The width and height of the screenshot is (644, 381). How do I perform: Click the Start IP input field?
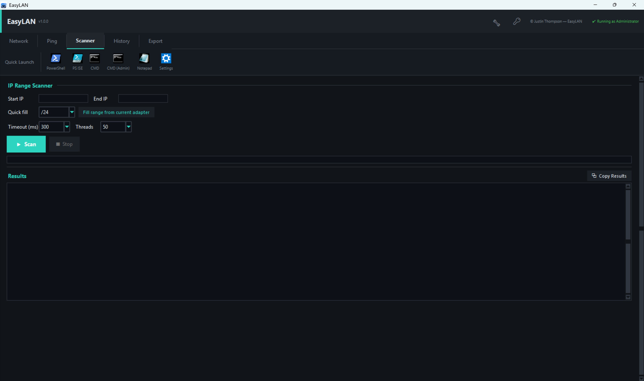point(63,99)
